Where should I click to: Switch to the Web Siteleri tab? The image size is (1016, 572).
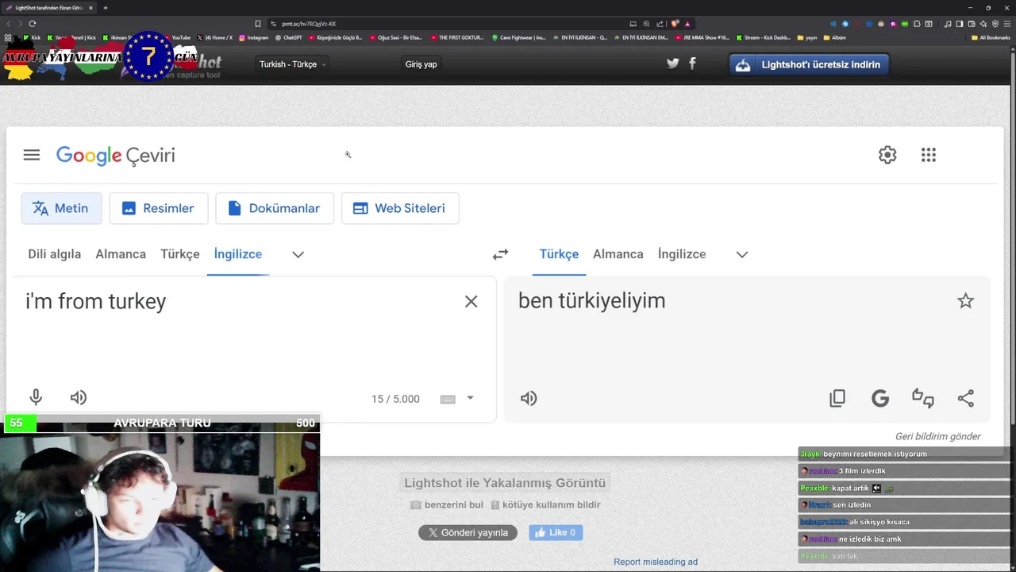point(400,208)
